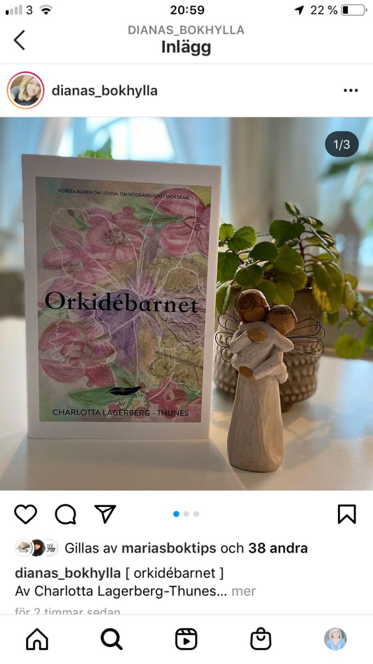Viewport: 373px width, 664px height.
Task: Open the Search tab magnifier
Action: 111,639
